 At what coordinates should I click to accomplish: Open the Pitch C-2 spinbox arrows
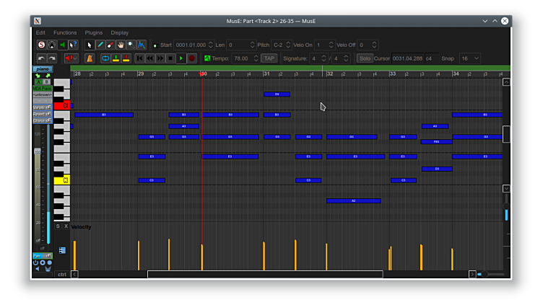pyautogui.click(x=288, y=45)
